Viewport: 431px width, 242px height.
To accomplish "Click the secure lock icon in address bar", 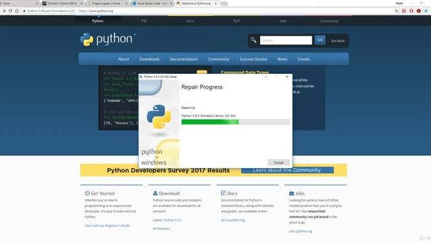I will (24, 11).
